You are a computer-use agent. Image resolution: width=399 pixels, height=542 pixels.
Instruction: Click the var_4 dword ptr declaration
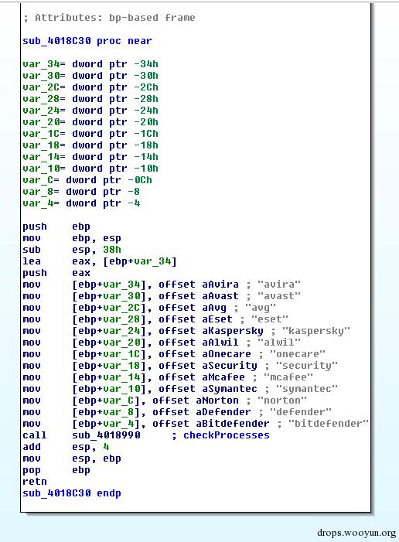pyautogui.click(x=81, y=203)
